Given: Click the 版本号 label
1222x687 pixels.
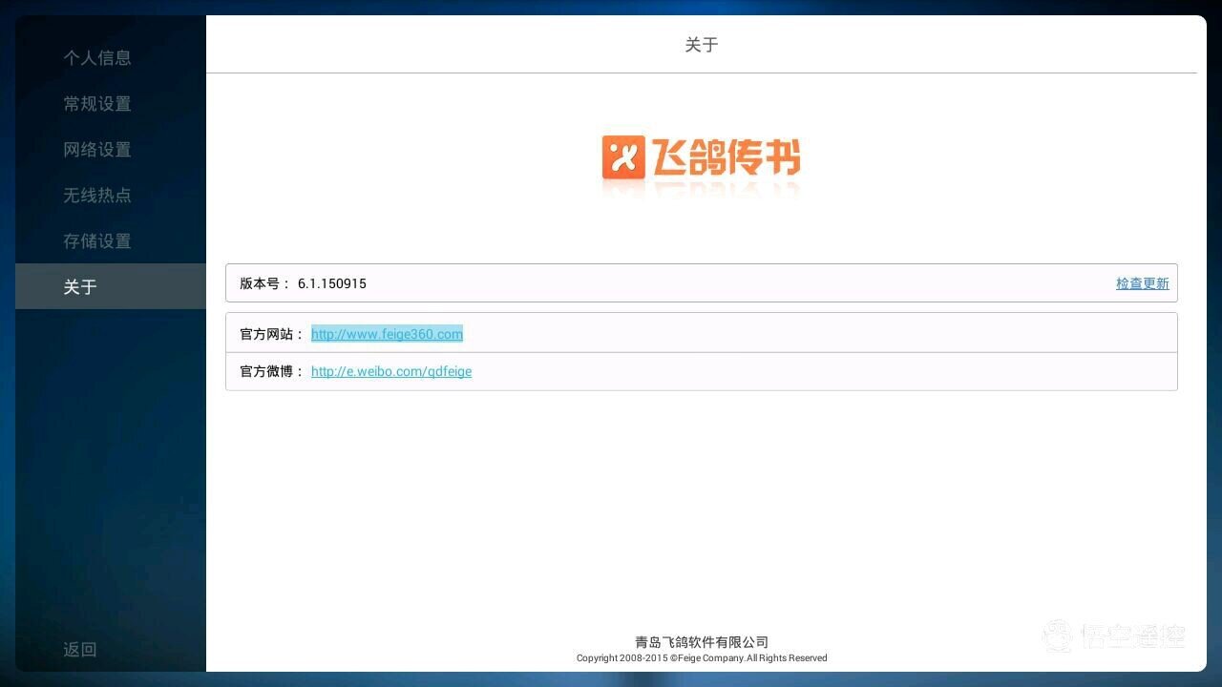Looking at the screenshot, I should pos(264,283).
